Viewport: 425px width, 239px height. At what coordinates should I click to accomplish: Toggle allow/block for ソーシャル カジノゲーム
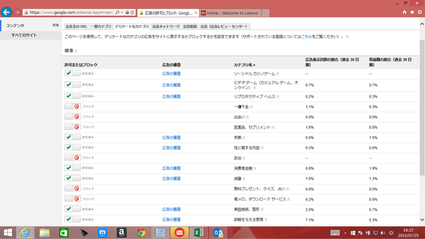72,73
